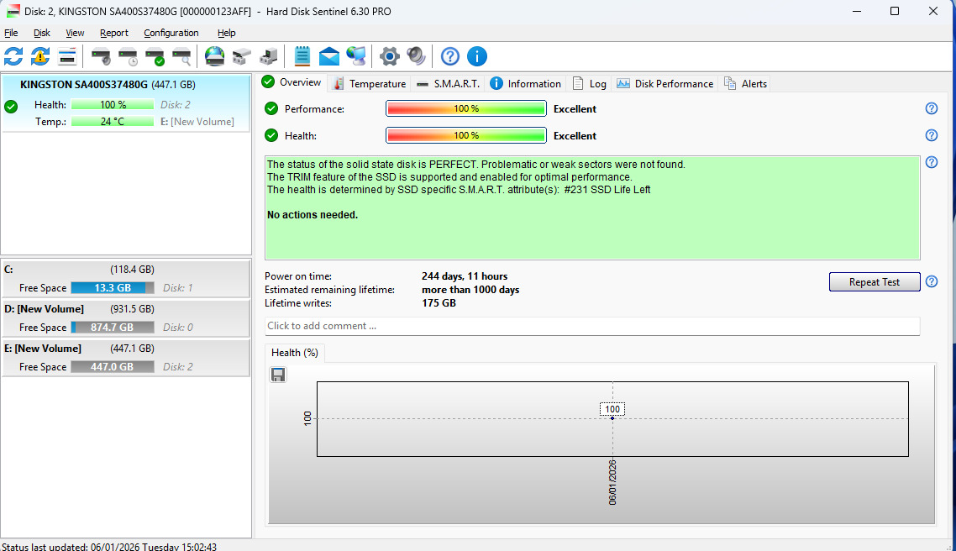Click the globe-over-disk toolbar icon
This screenshot has width=956, height=551.
(214, 56)
